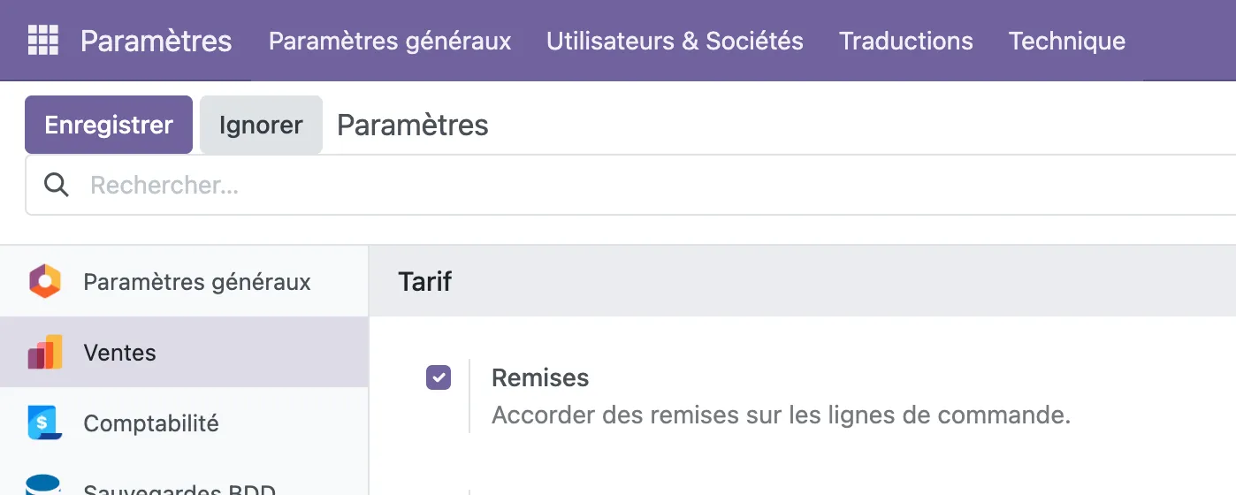Click the Sauvegardes BDD database icon

coord(44,485)
